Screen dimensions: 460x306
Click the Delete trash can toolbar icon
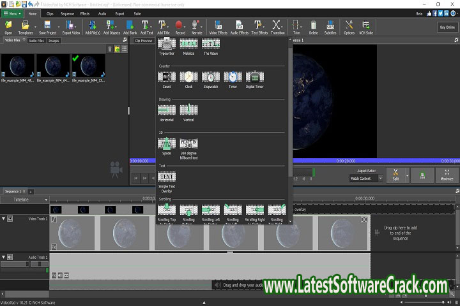point(313,27)
